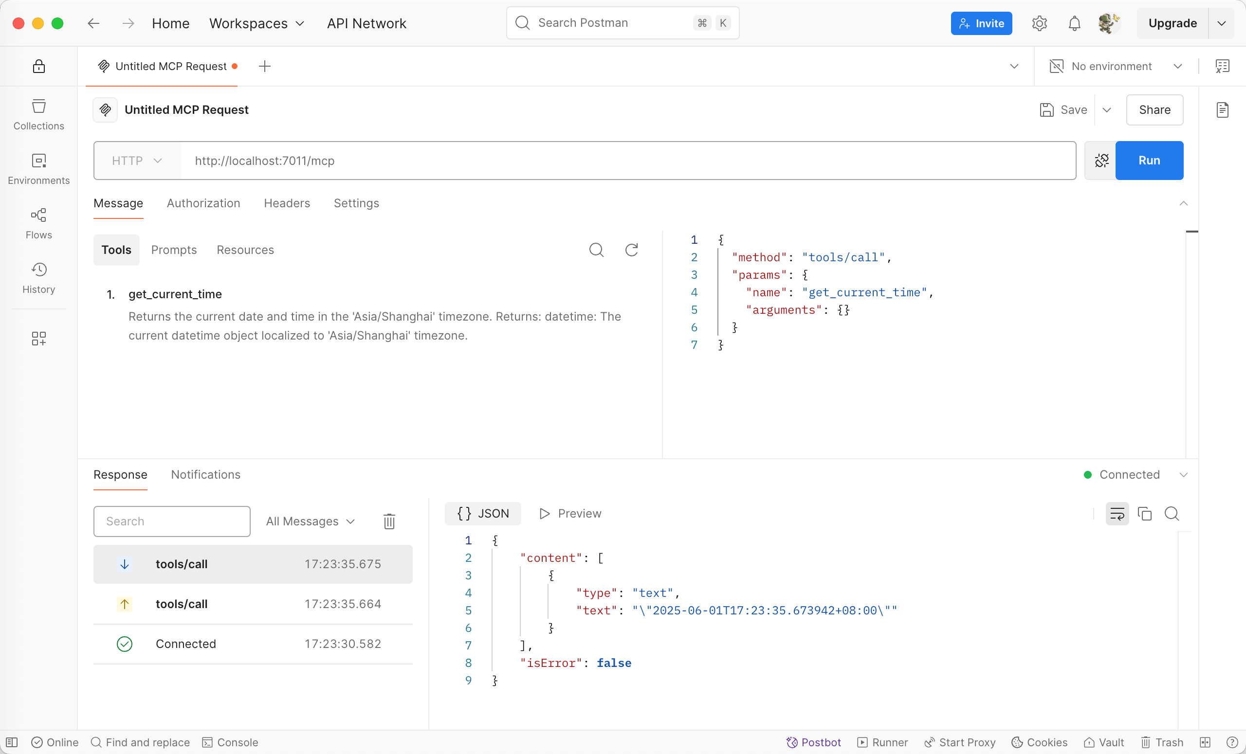Open the environment variables quick look icon

[1222, 66]
